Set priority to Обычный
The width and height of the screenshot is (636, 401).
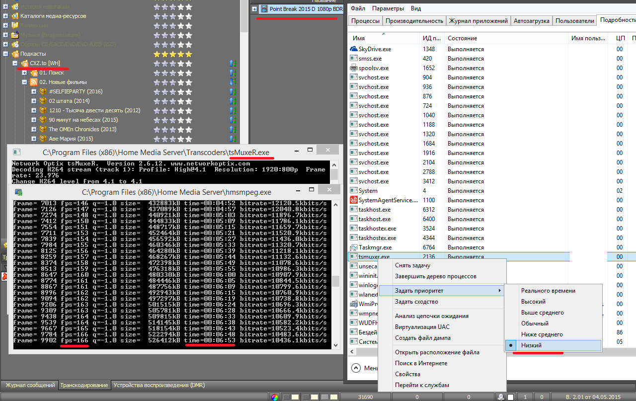[535, 323]
